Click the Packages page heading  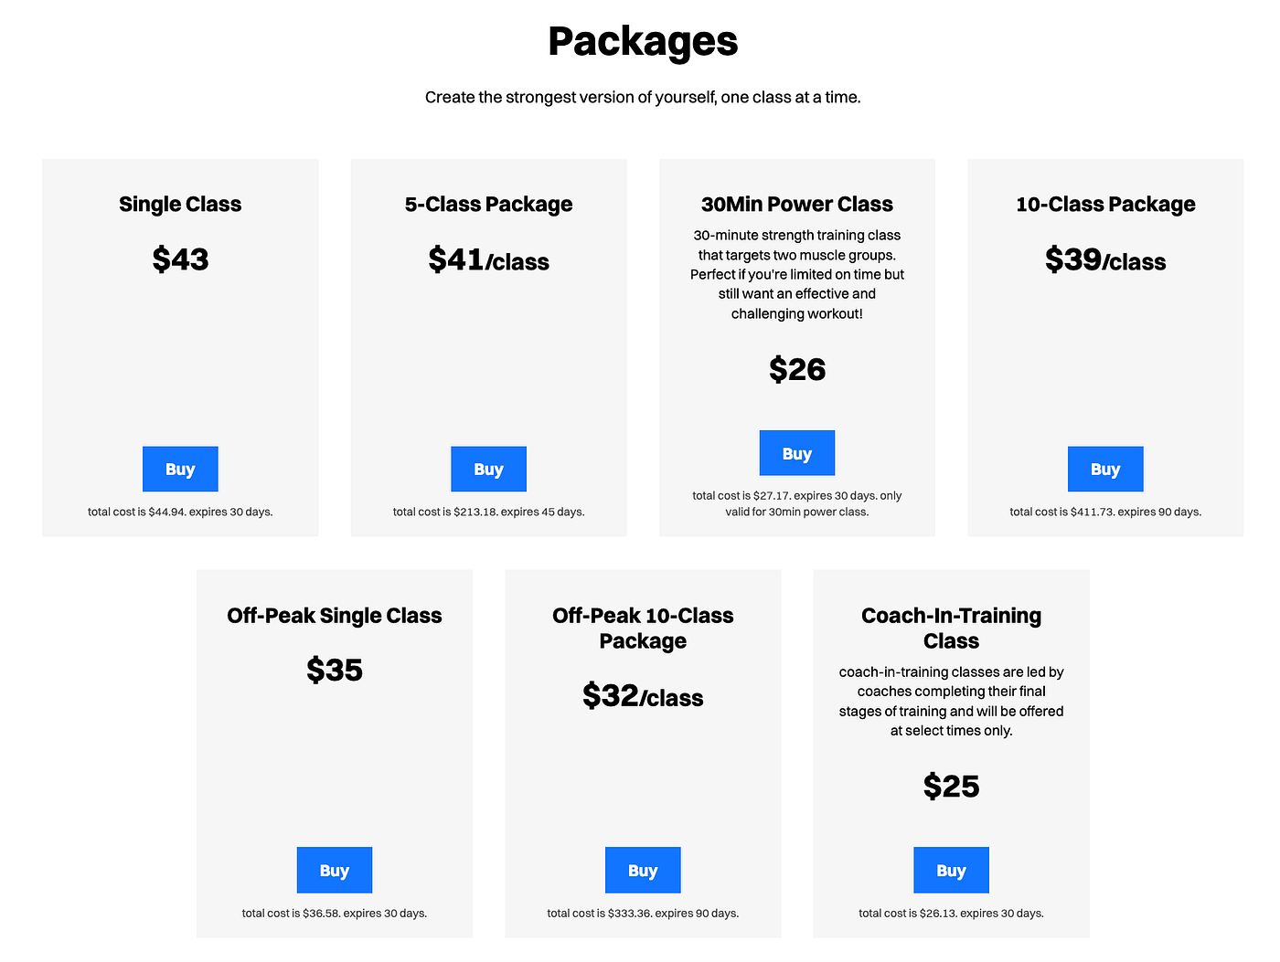pyautogui.click(x=643, y=40)
